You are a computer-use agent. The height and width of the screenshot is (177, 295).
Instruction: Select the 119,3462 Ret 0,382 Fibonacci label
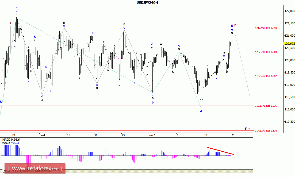point(266,76)
